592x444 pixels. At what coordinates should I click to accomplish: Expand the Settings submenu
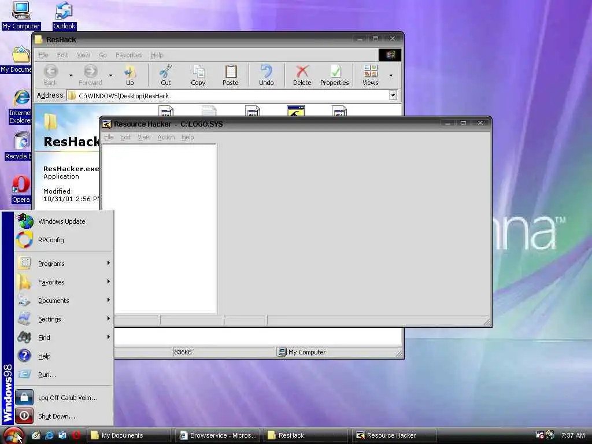[x=64, y=319]
